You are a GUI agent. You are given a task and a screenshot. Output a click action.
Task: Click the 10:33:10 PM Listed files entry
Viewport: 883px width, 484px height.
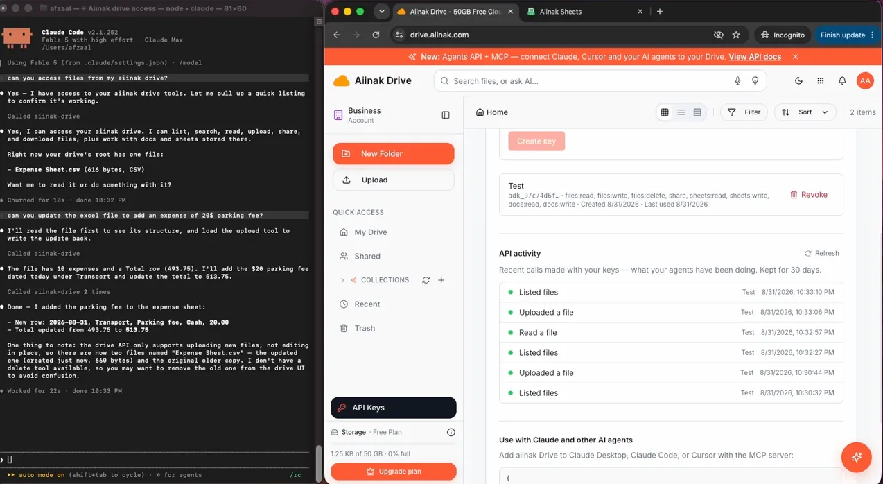[x=671, y=293]
